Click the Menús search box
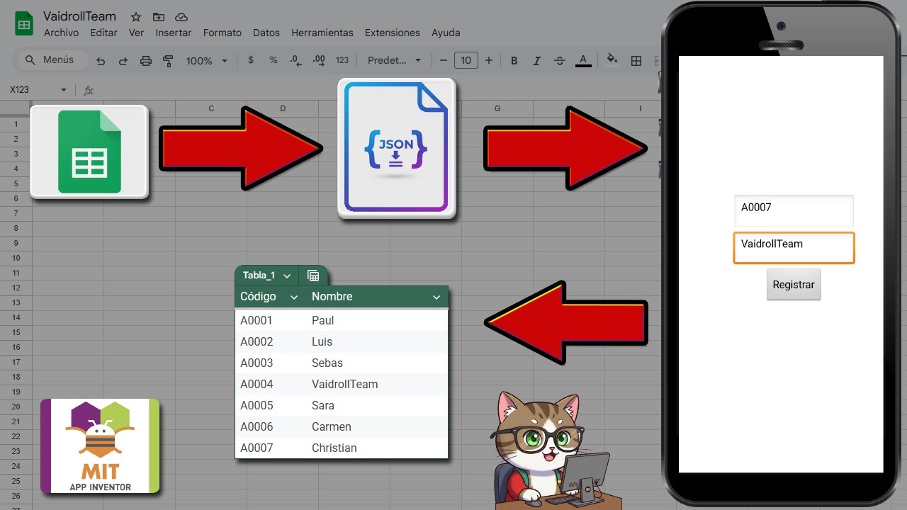 coord(52,60)
